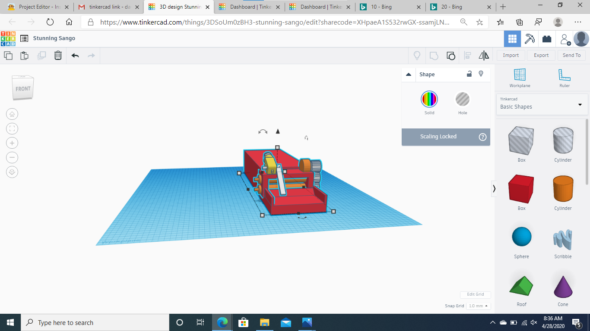Pick the orange Cylinder shape
Screen dimensions: 590x331
pyautogui.click(x=563, y=189)
